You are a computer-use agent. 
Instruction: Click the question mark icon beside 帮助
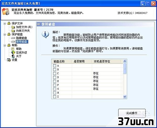point(13,49)
